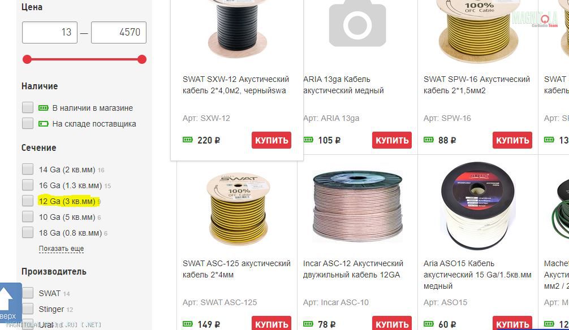The height and width of the screenshot is (330, 569).
Task: Buy SWAT SXW-12 cable with Купить button
Action: [x=271, y=140]
